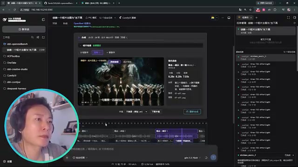Expand the arrow beside the yellow folder icon
Viewport: 298px width, 167px height.
click(x=217, y=18)
